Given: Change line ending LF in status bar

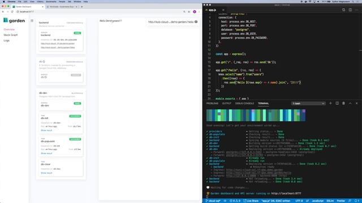Looking at the screenshot, I should (x=307, y=201).
